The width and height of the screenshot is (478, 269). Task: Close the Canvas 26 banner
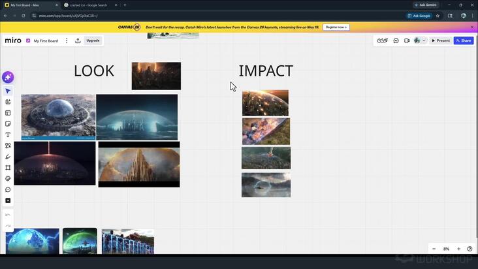[x=472, y=27]
